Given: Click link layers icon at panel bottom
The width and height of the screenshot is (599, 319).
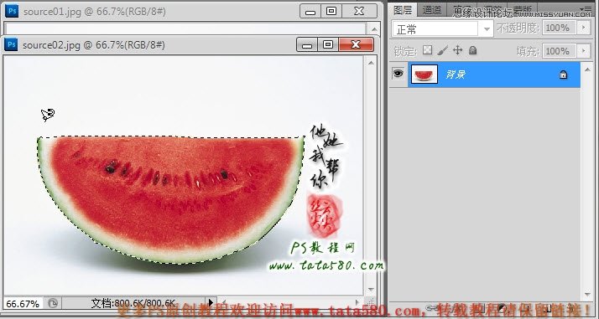Looking at the screenshot, I should click(432, 307).
